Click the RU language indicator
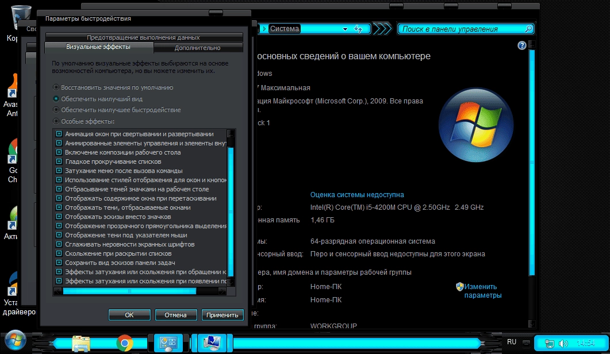Viewport: 610px width, 354px height. 512,342
